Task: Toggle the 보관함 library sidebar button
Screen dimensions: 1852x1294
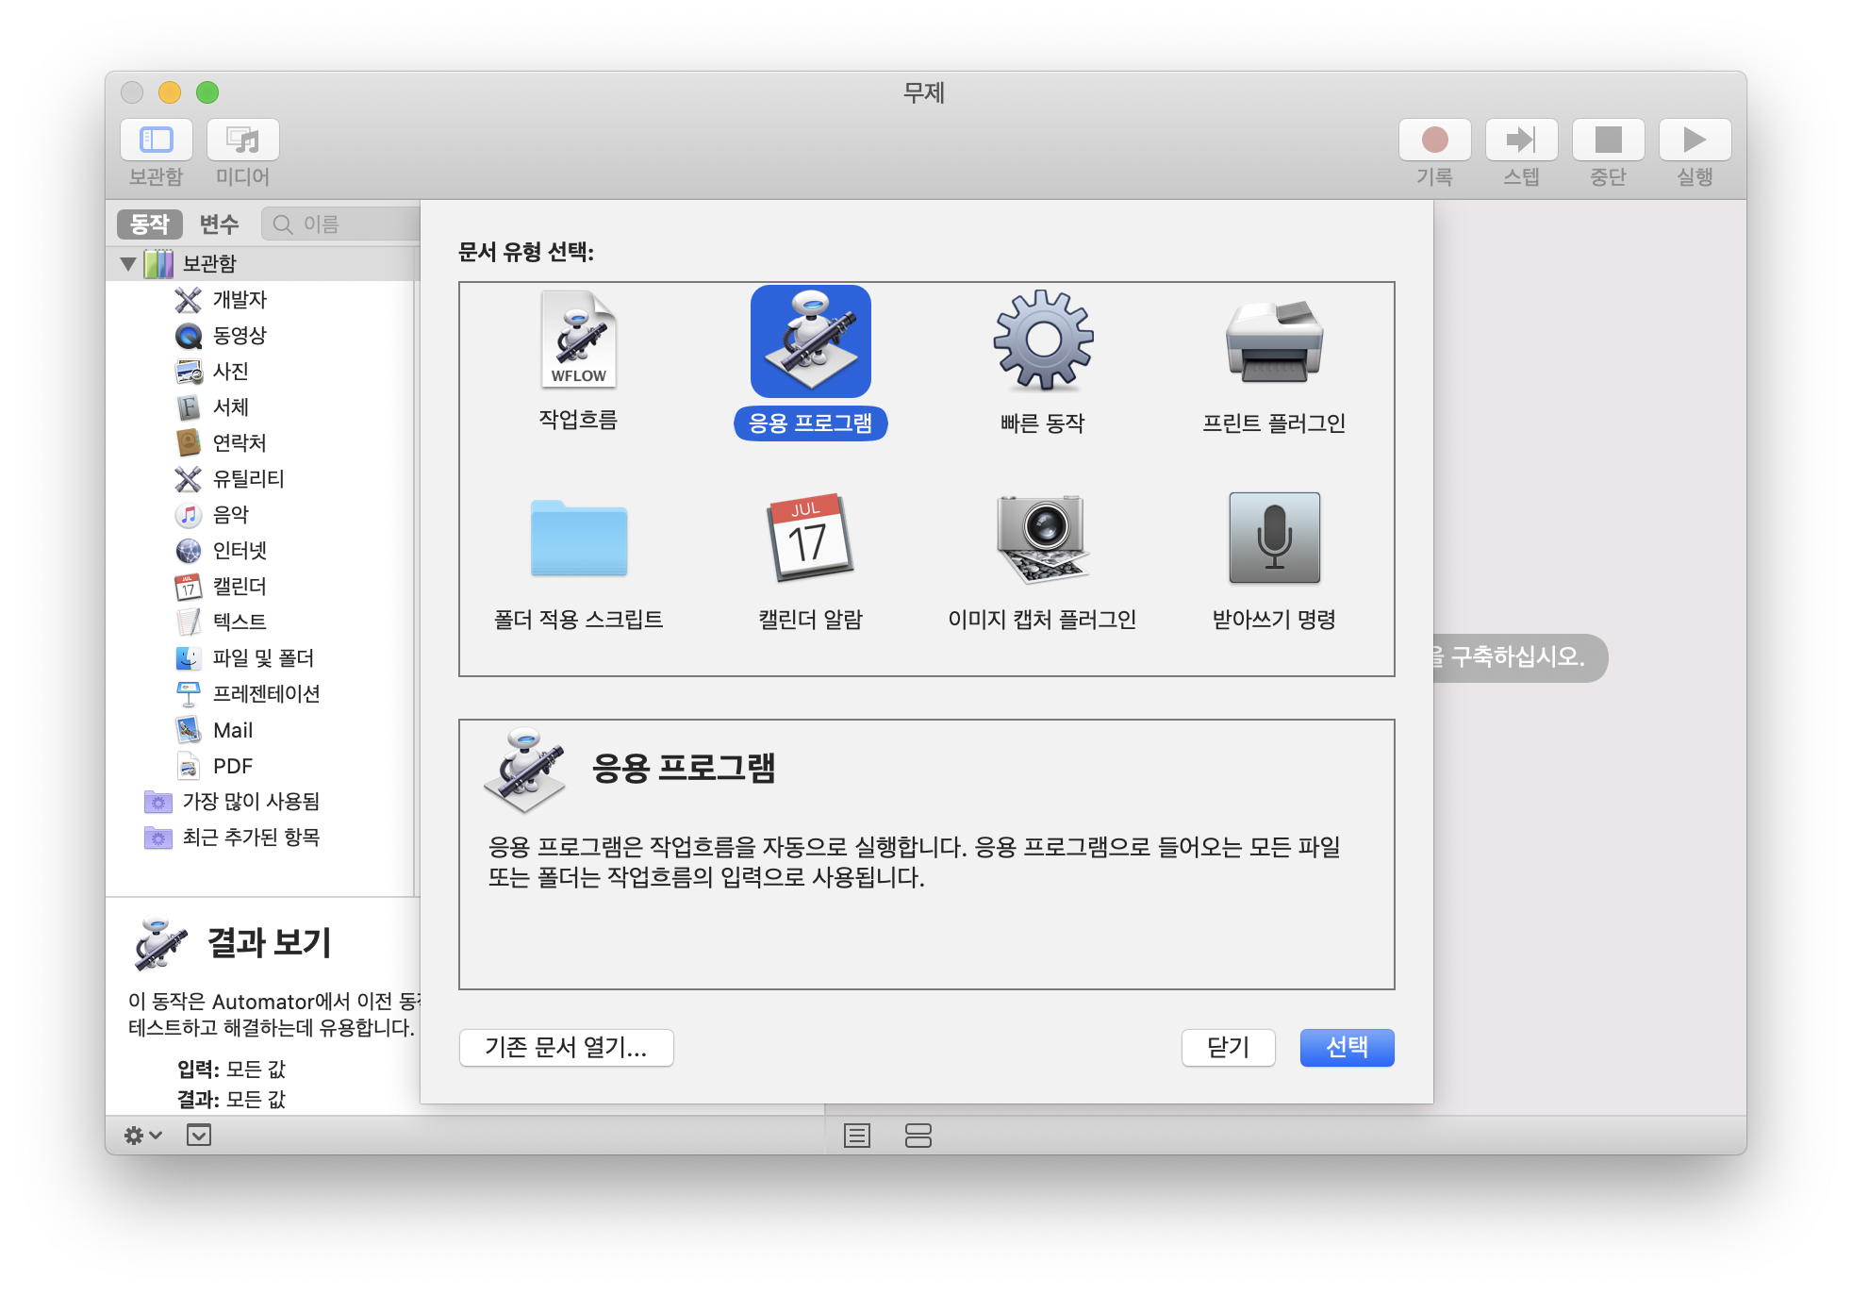Action: click(157, 140)
